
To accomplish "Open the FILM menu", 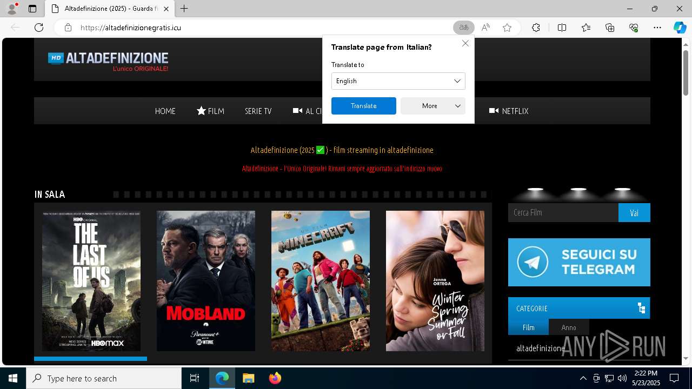I will pos(210,111).
